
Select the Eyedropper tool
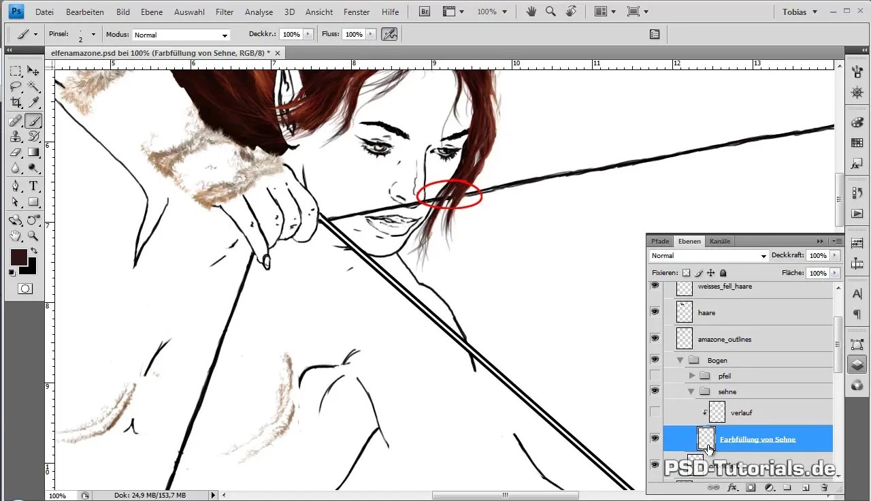(33, 102)
